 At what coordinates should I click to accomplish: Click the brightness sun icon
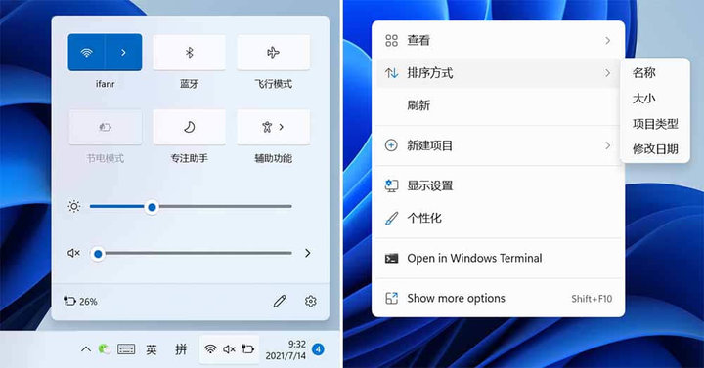point(74,207)
